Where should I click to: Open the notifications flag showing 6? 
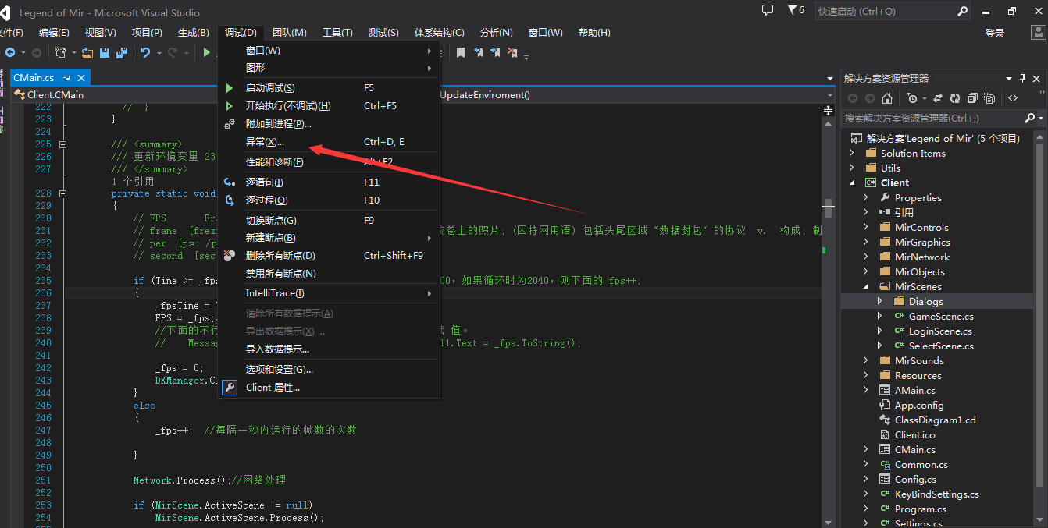(796, 11)
